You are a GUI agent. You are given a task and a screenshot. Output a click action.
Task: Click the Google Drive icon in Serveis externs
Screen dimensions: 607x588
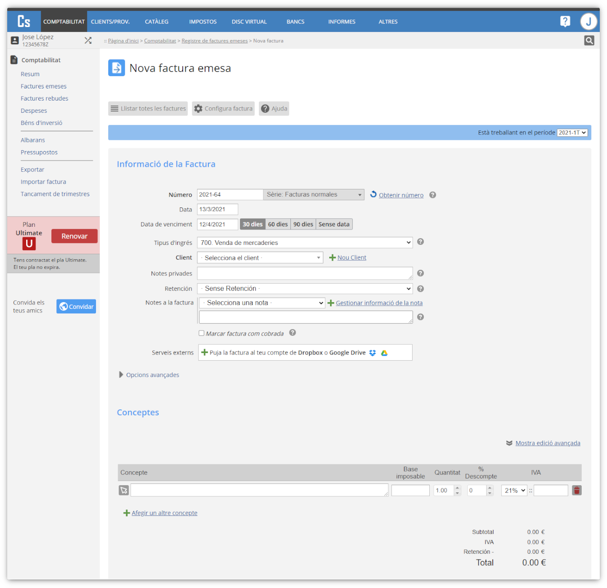coord(384,353)
